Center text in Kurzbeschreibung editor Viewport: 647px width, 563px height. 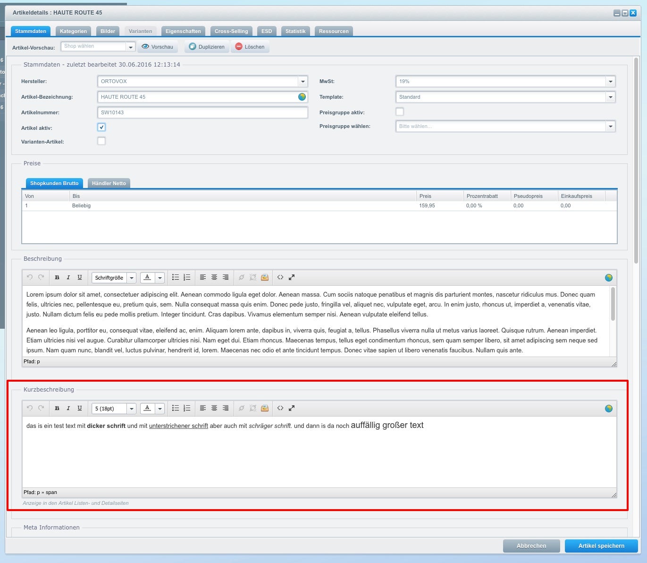tap(214, 408)
